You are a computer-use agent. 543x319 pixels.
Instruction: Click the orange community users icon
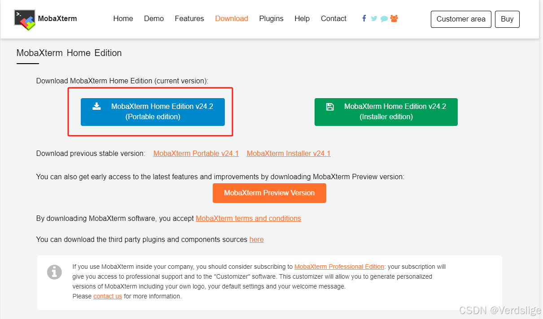[394, 18]
